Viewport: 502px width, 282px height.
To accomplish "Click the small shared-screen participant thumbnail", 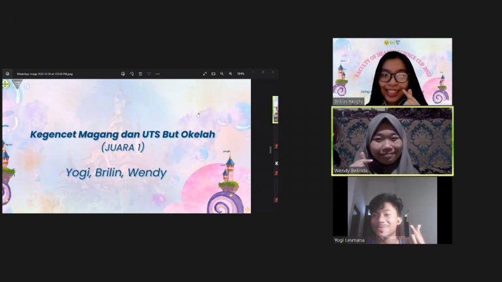I will (275, 109).
